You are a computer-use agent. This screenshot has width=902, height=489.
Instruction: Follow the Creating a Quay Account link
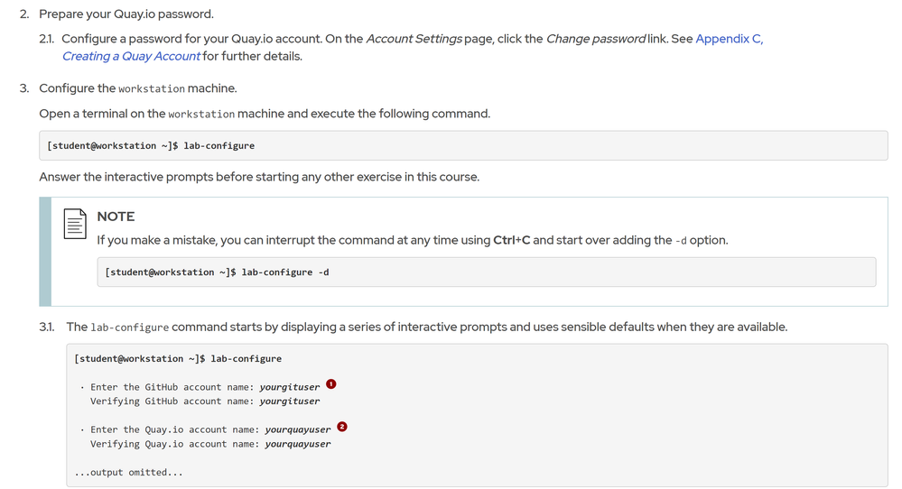(x=131, y=56)
